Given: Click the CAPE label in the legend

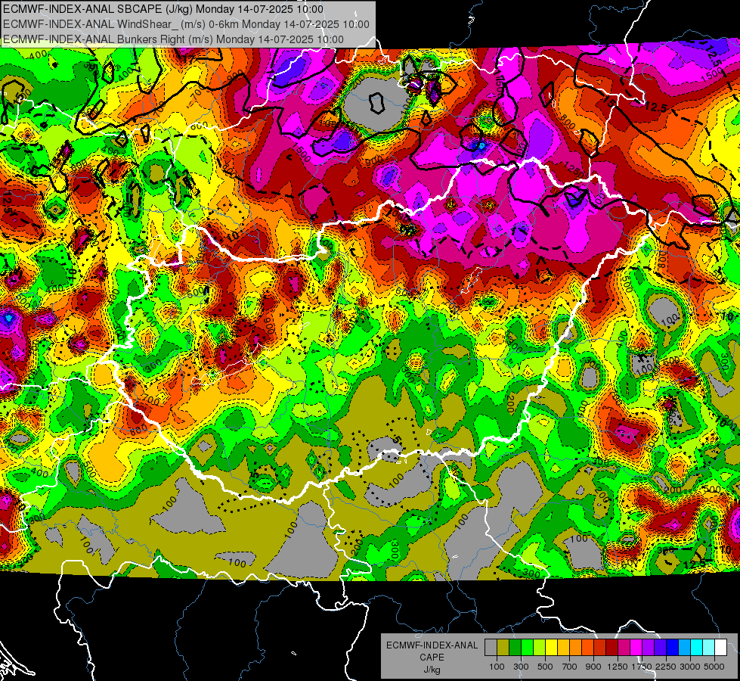Looking at the screenshot, I should click(x=432, y=658).
